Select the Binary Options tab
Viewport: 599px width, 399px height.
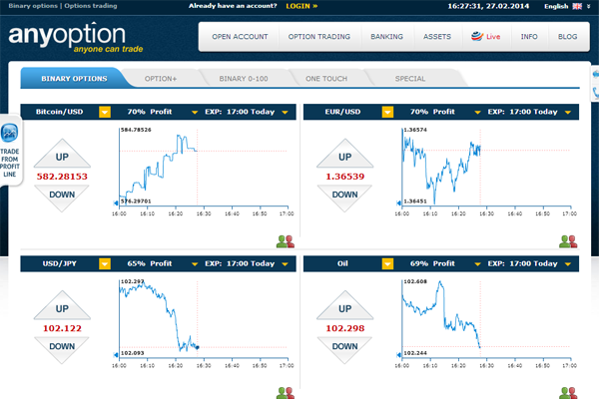(74, 78)
